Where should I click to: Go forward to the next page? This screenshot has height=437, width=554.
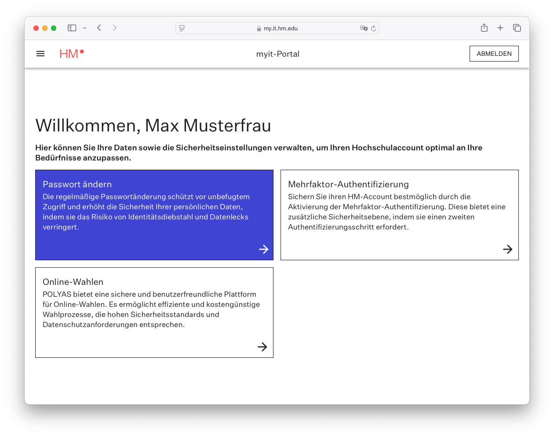point(115,28)
